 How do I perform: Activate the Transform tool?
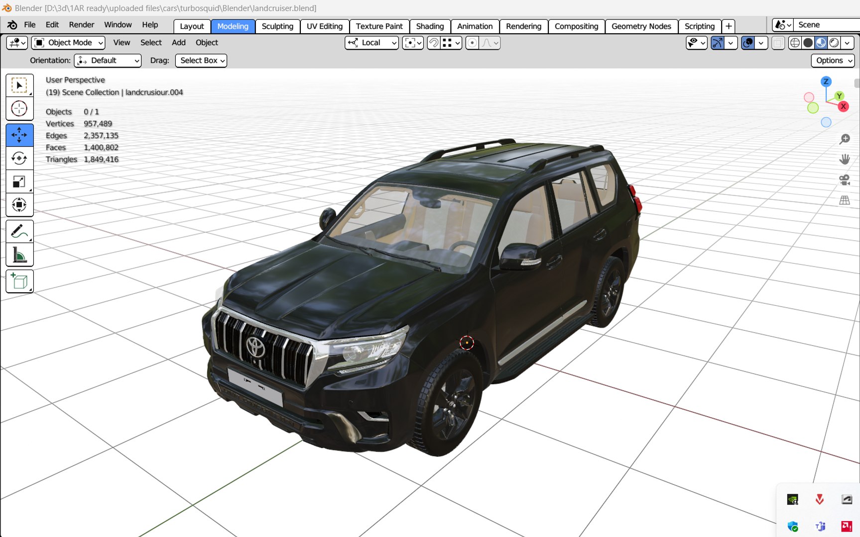click(19, 205)
